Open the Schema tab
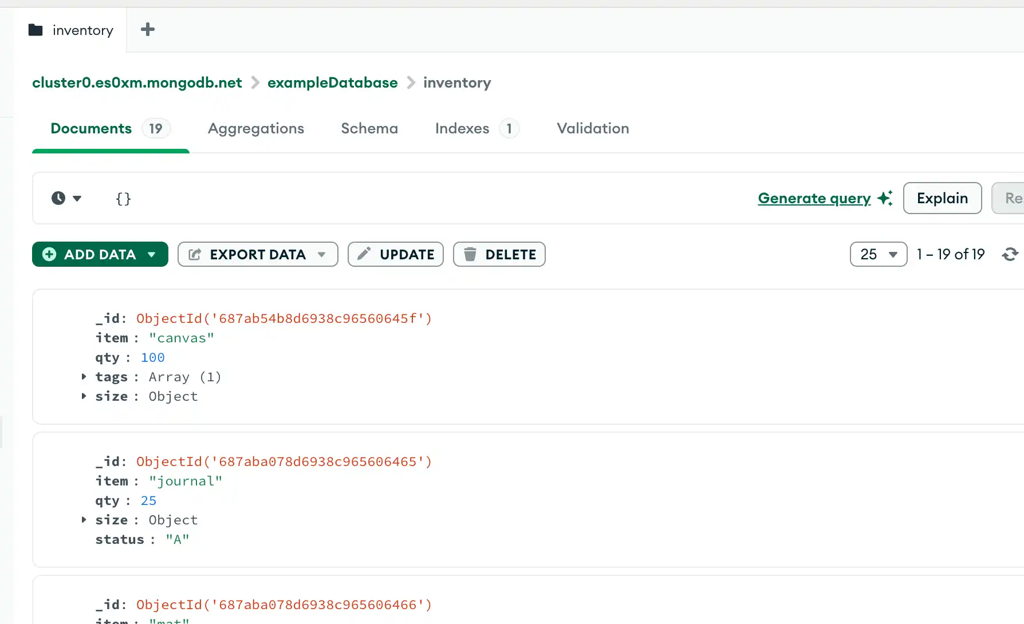This screenshot has width=1024, height=624. (x=369, y=128)
